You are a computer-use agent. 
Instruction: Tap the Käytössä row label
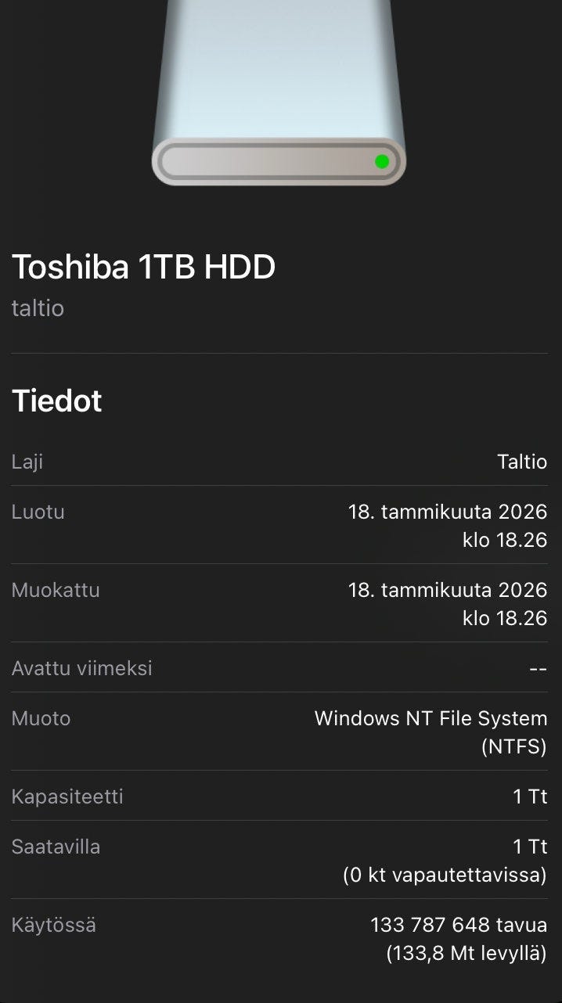pos(53,925)
